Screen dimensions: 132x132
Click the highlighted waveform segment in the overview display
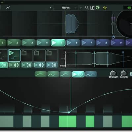click(72, 24)
